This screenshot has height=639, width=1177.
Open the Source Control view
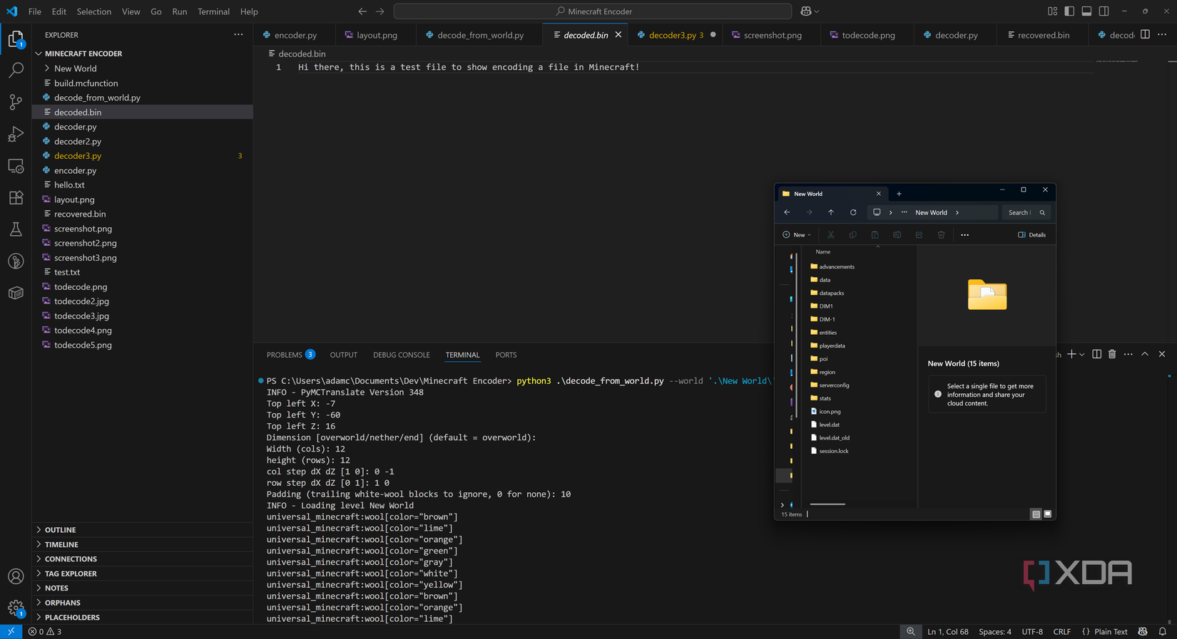(x=16, y=102)
